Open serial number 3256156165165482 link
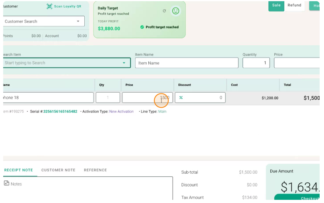This screenshot has width=324, height=203. pyautogui.click(x=60, y=112)
